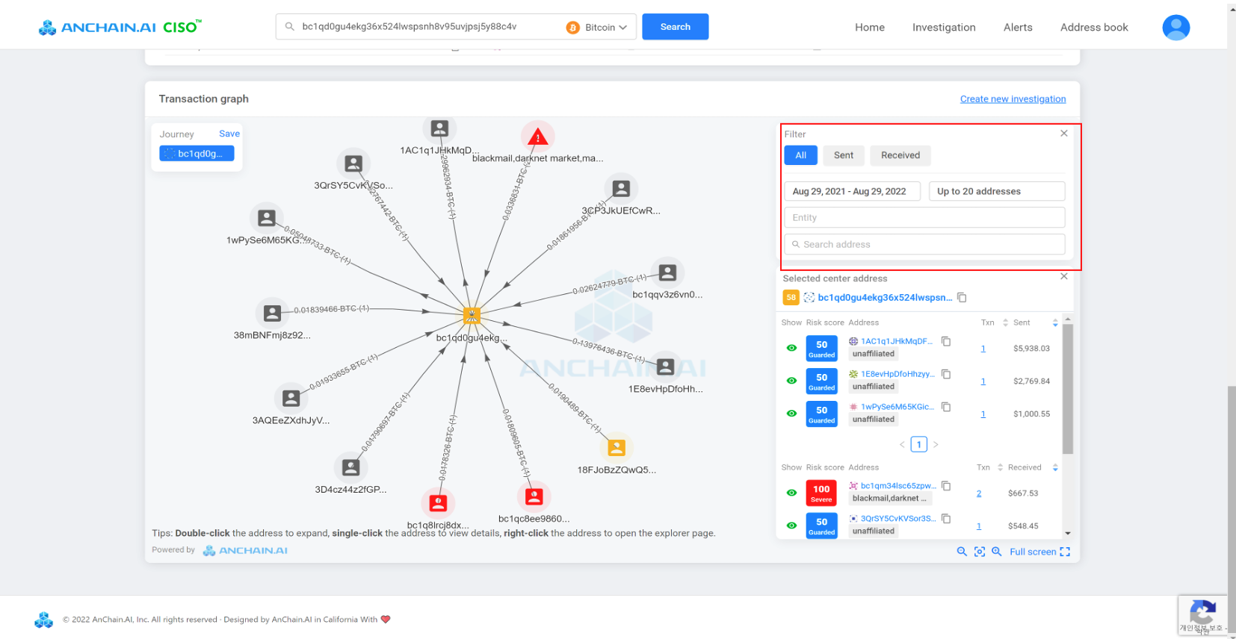Viewport: 1236px width, 639px height.
Task: Open the bc1qd0gu4ekg36x524lwspsn address link
Action: click(885, 297)
